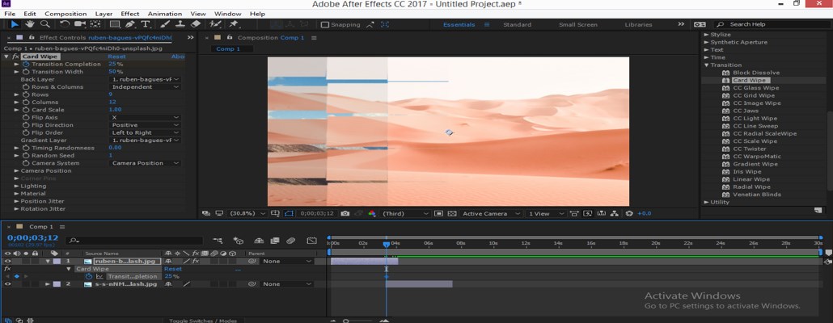Open the Back Layer dropdown
The image size is (833, 323).
[145, 80]
